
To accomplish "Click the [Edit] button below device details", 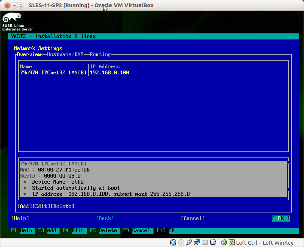I will [x=41, y=206].
